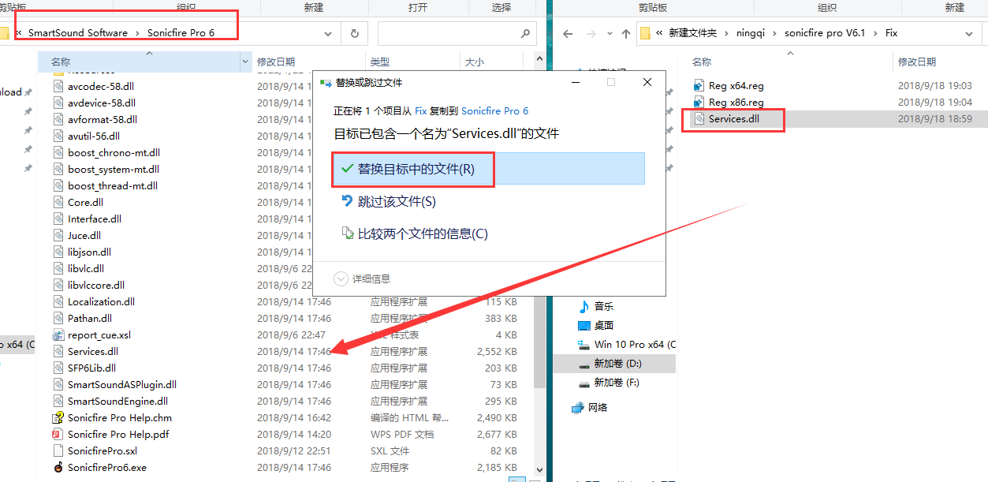Sort by 修改日期 in the right window

pyautogui.click(x=917, y=62)
